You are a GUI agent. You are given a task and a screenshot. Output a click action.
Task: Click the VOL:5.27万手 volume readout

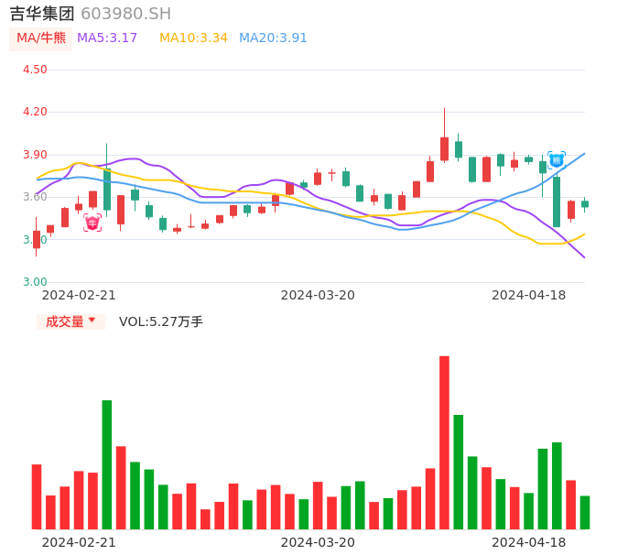tap(161, 321)
